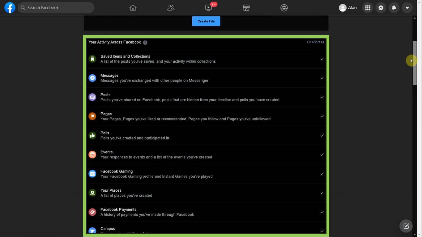
Task: Open the Watch video icon
Action: click(x=209, y=8)
